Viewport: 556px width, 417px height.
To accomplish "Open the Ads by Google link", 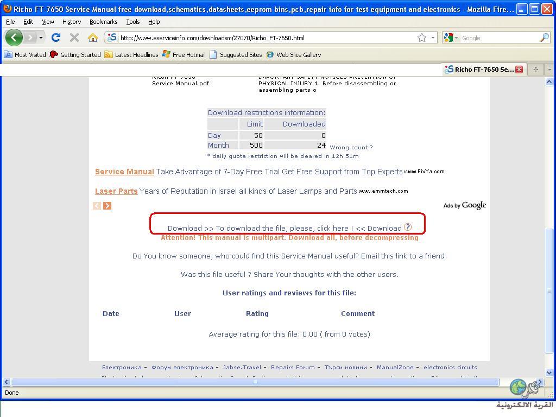I will click(465, 205).
